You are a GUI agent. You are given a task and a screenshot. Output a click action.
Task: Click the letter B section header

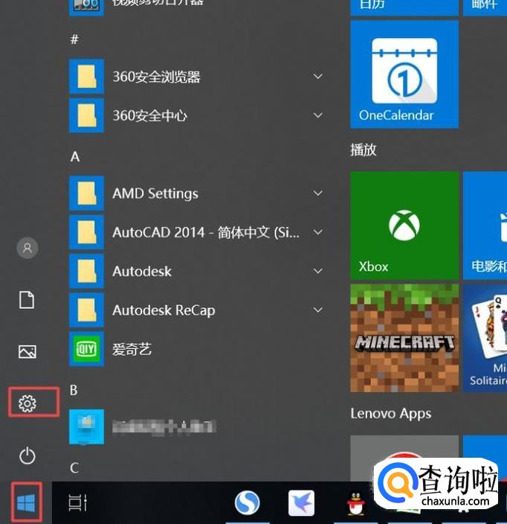74,390
